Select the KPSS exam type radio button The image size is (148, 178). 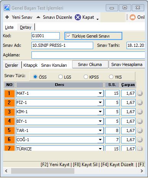click(86, 77)
